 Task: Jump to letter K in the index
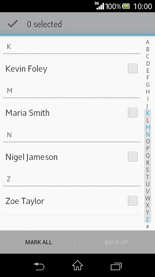tap(148, 113)
